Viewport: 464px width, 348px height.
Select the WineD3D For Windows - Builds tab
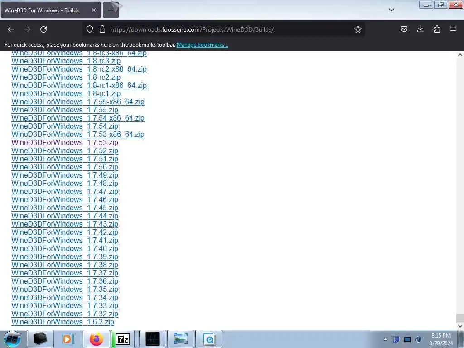(x=51, y=10)
